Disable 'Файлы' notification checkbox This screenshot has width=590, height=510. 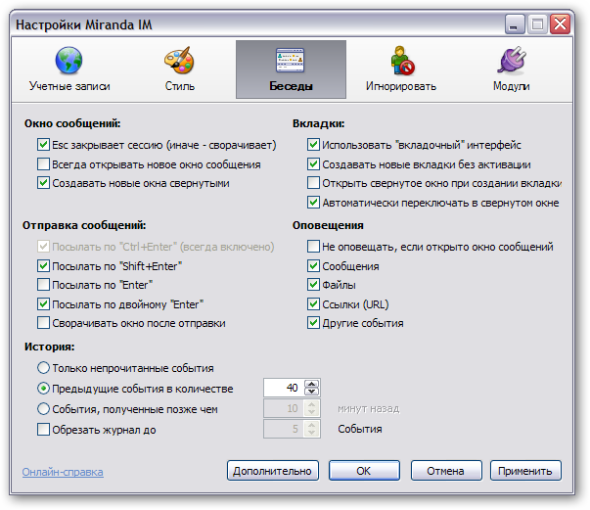coord(313,285)
